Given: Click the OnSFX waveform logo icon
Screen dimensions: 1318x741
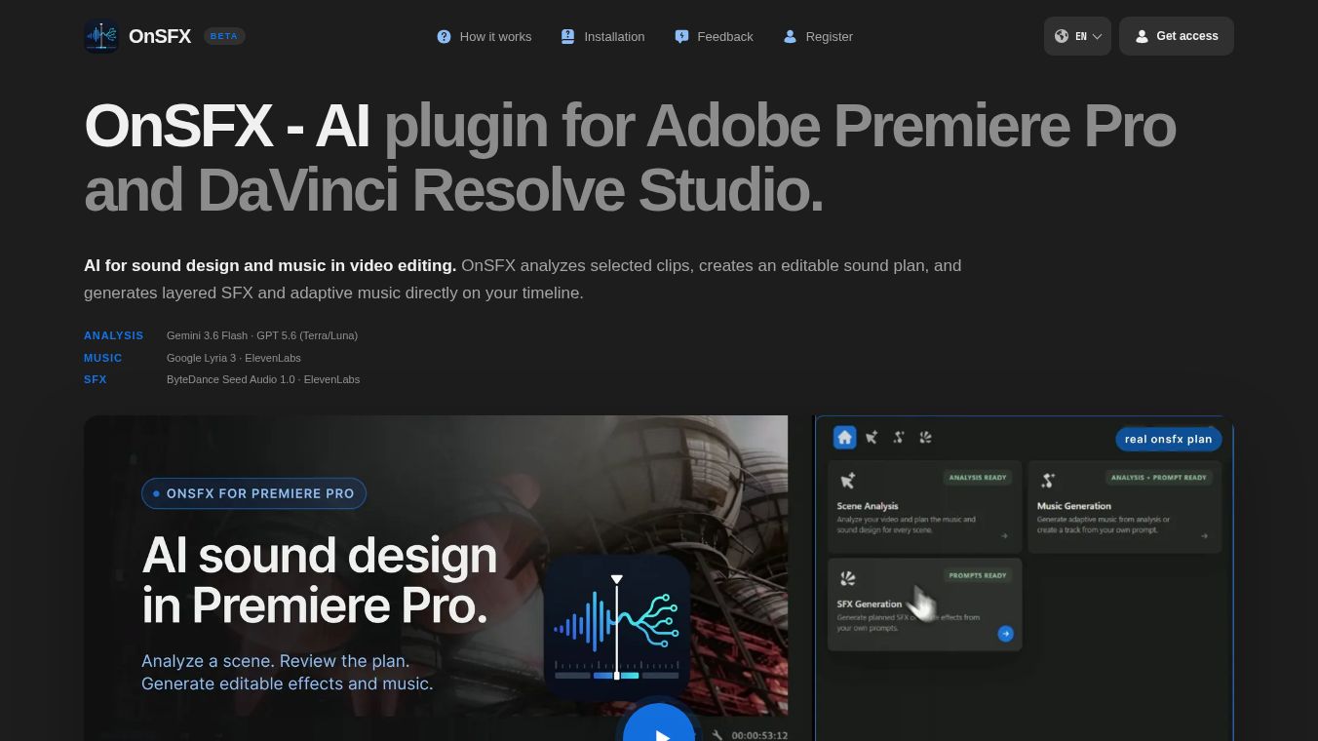Looking at the screenshot, I should [101, 36].
